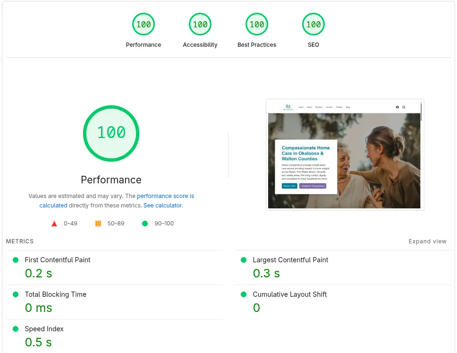
Task: Click the Performance score gauge at the top
Action: (x=144, y=24)
